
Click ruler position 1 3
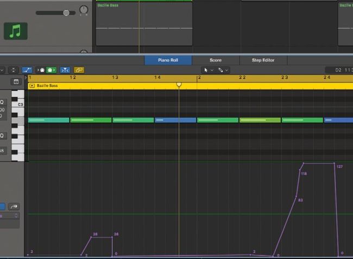115,77
